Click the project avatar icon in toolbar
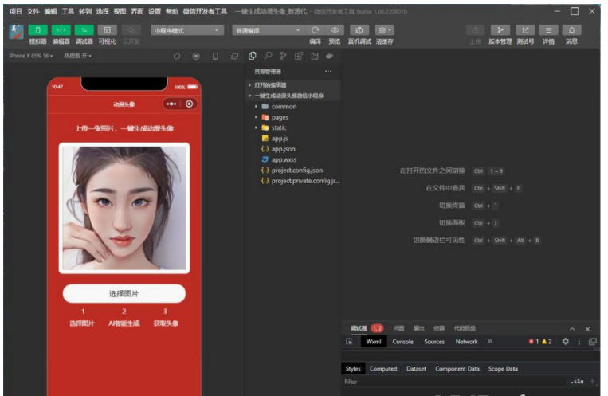The width and height of the screenshot is (608, 396). [x=16, y=32]
